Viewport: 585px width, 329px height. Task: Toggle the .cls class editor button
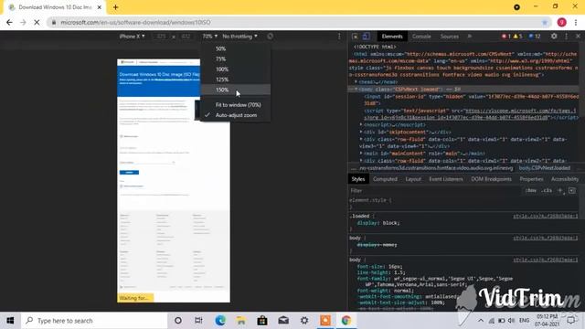click(547, 191)
